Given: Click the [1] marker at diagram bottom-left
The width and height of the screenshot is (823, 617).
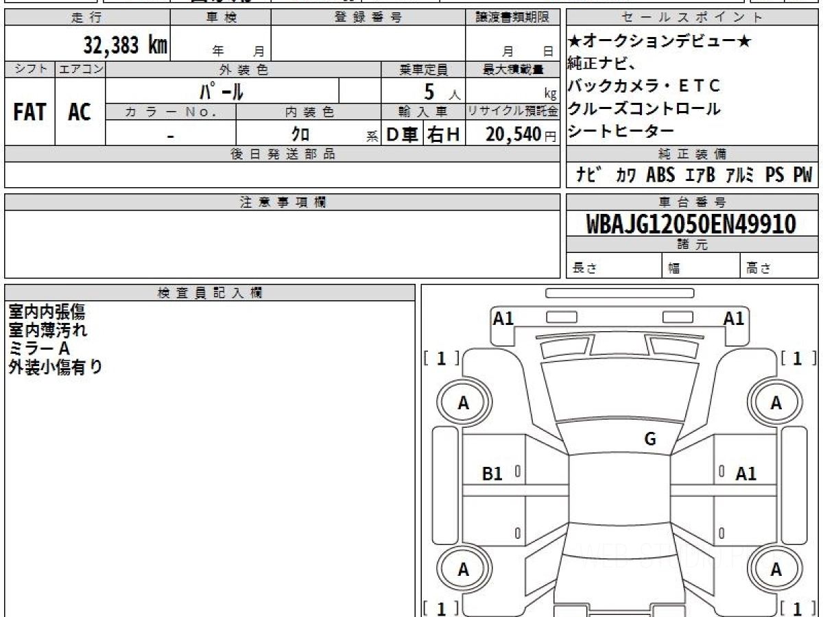Looking at the screenshot, I should (x=441, y=608).
